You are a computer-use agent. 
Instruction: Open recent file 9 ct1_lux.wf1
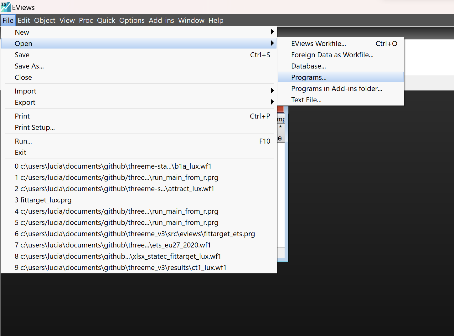[x=139, y=267]
